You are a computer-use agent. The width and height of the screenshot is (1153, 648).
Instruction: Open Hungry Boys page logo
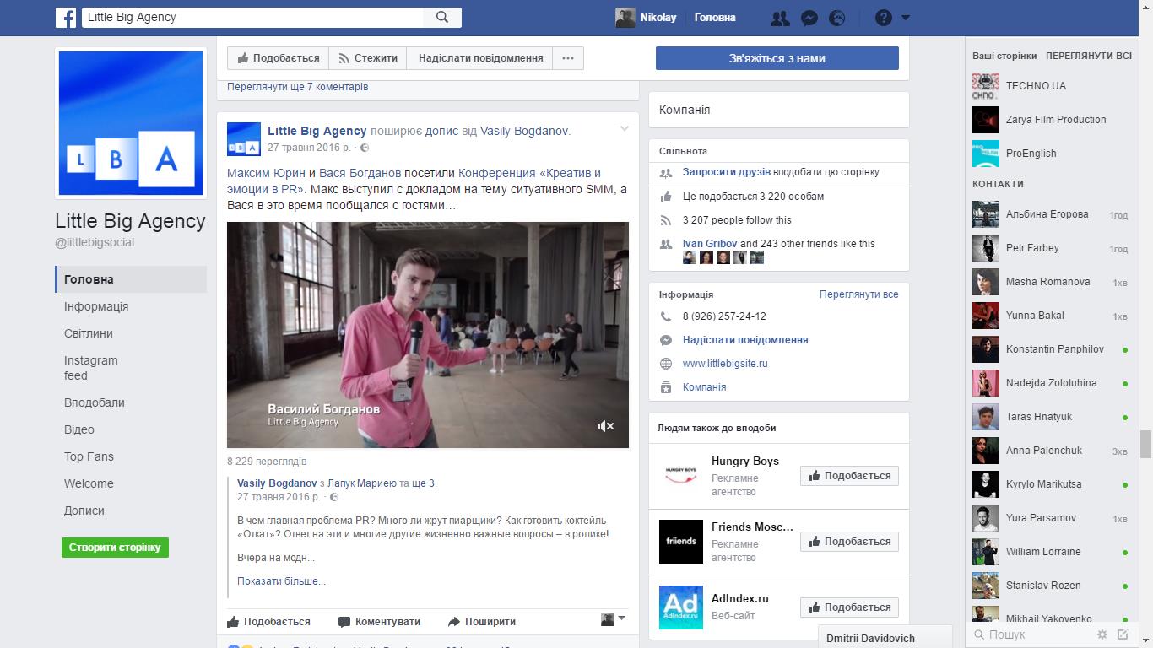(x=681, y=476)
